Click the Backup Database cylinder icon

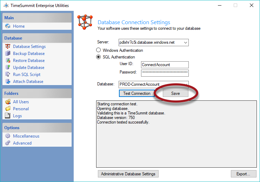pyautogui.click(x=8, y=54)
